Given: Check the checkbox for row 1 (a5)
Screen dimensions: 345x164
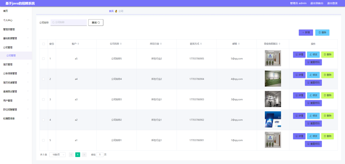Looking at the screenshot, I should point(44,59).
